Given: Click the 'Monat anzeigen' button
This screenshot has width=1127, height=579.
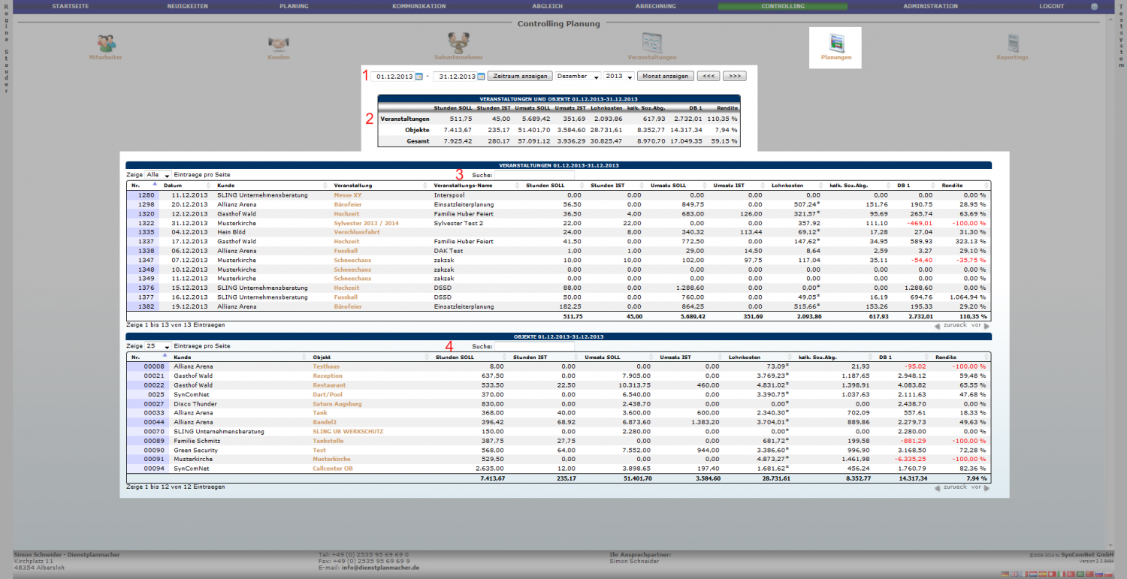Looking at the screenshot, I should click(665, 77).
